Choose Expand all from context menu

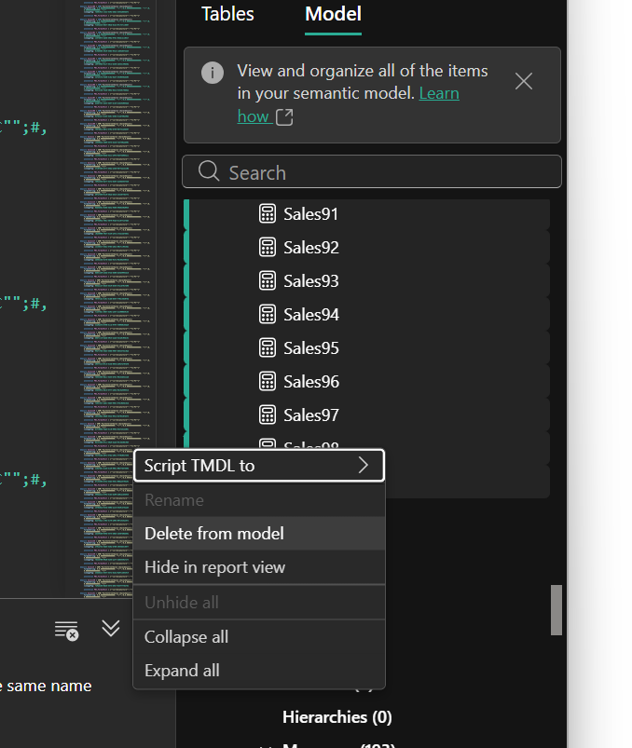[182, 671]
